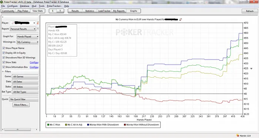This screenshot has width=259, height=138.
Task: Click the right arrow of sidebar horizontal scrollbar
Action: [x=37, y=129]
